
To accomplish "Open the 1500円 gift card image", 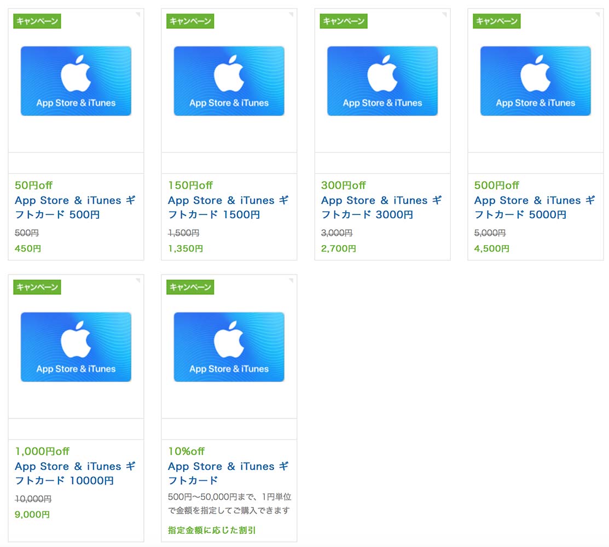I will click(x=229, y=81).
